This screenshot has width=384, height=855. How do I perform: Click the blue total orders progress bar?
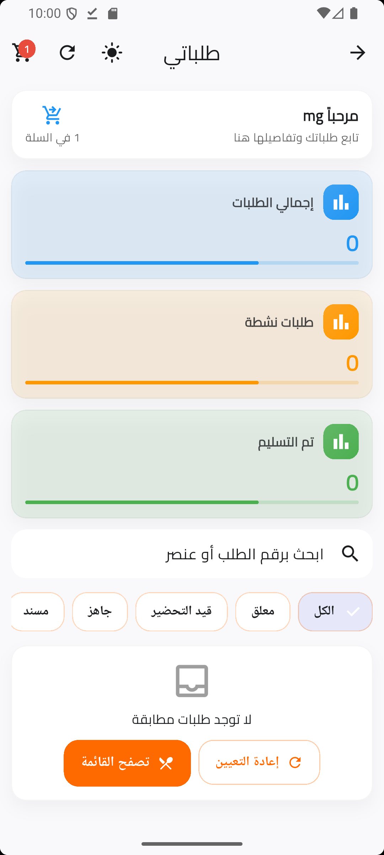click(192, 263)
